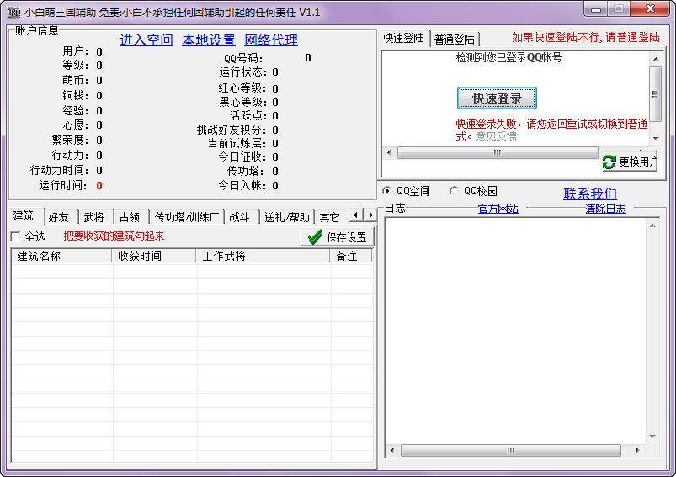Click the log area horizontal scrollbar thumb
Viewport: 676px width, 477px height.
(510, 450)
